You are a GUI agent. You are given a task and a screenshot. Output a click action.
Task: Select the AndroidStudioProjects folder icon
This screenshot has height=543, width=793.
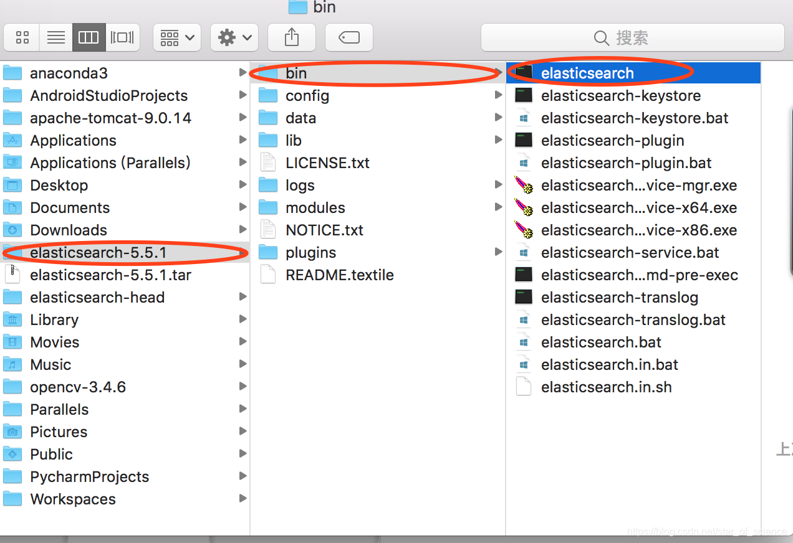[12, 96]
